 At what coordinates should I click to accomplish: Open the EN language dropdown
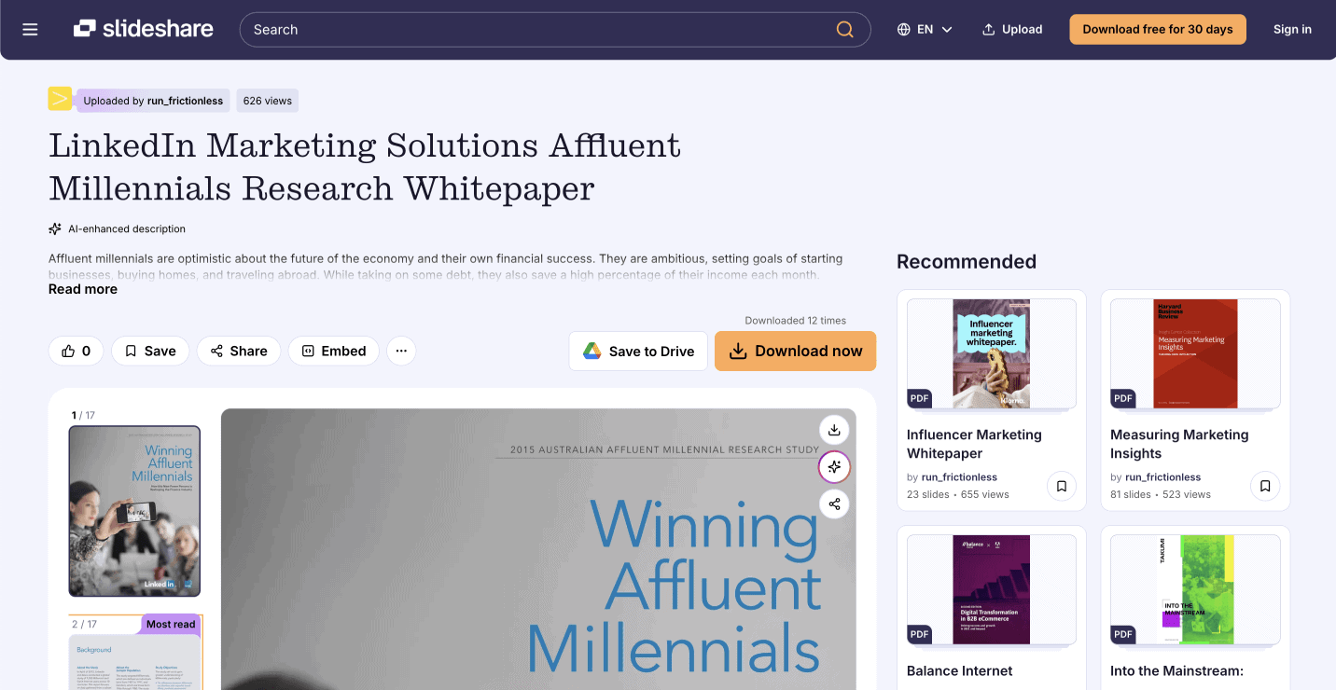(x=925, y=30)
